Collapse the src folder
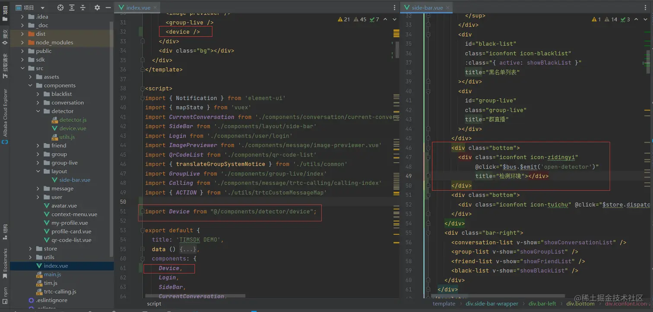The height and width of the screenshot is (312, 653). [22, 68]
